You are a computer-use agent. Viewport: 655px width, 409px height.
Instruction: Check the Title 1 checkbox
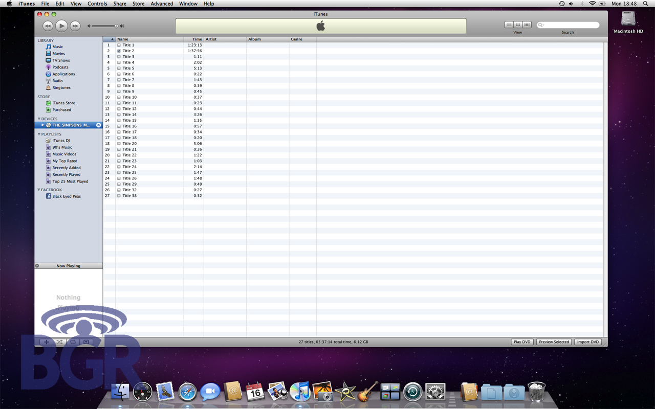119,45
